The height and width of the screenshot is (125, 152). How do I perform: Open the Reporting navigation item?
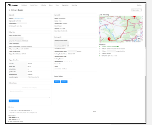74,5
